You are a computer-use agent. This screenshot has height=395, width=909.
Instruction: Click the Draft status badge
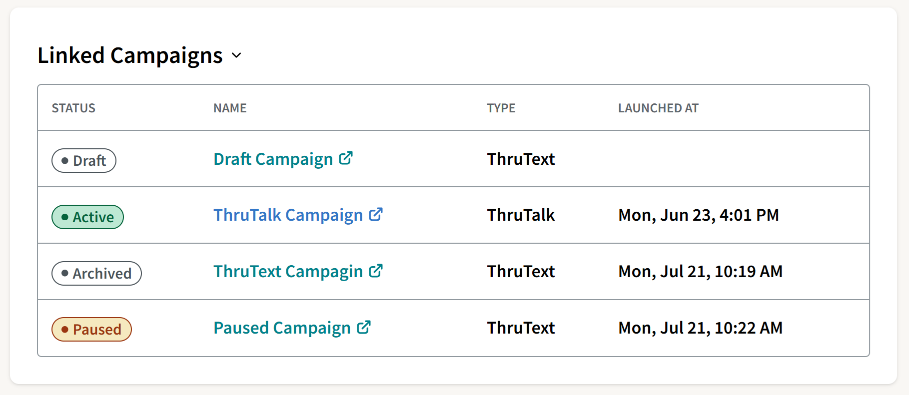tap(84, 161)
